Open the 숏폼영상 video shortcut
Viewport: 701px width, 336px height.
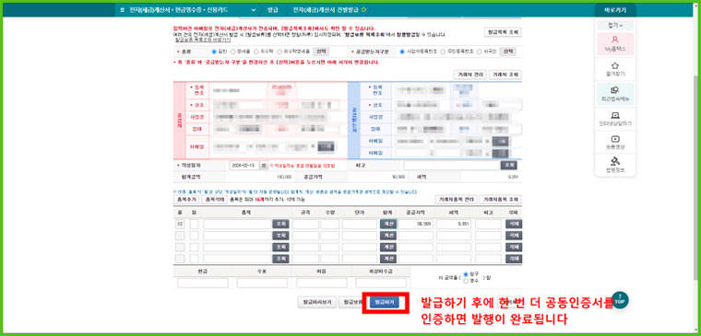615,143
